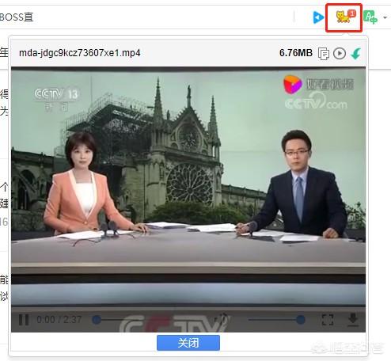Toggle fullscreen on the video player
The height and width of the screenshot is (361, 391).
(328, 320)
